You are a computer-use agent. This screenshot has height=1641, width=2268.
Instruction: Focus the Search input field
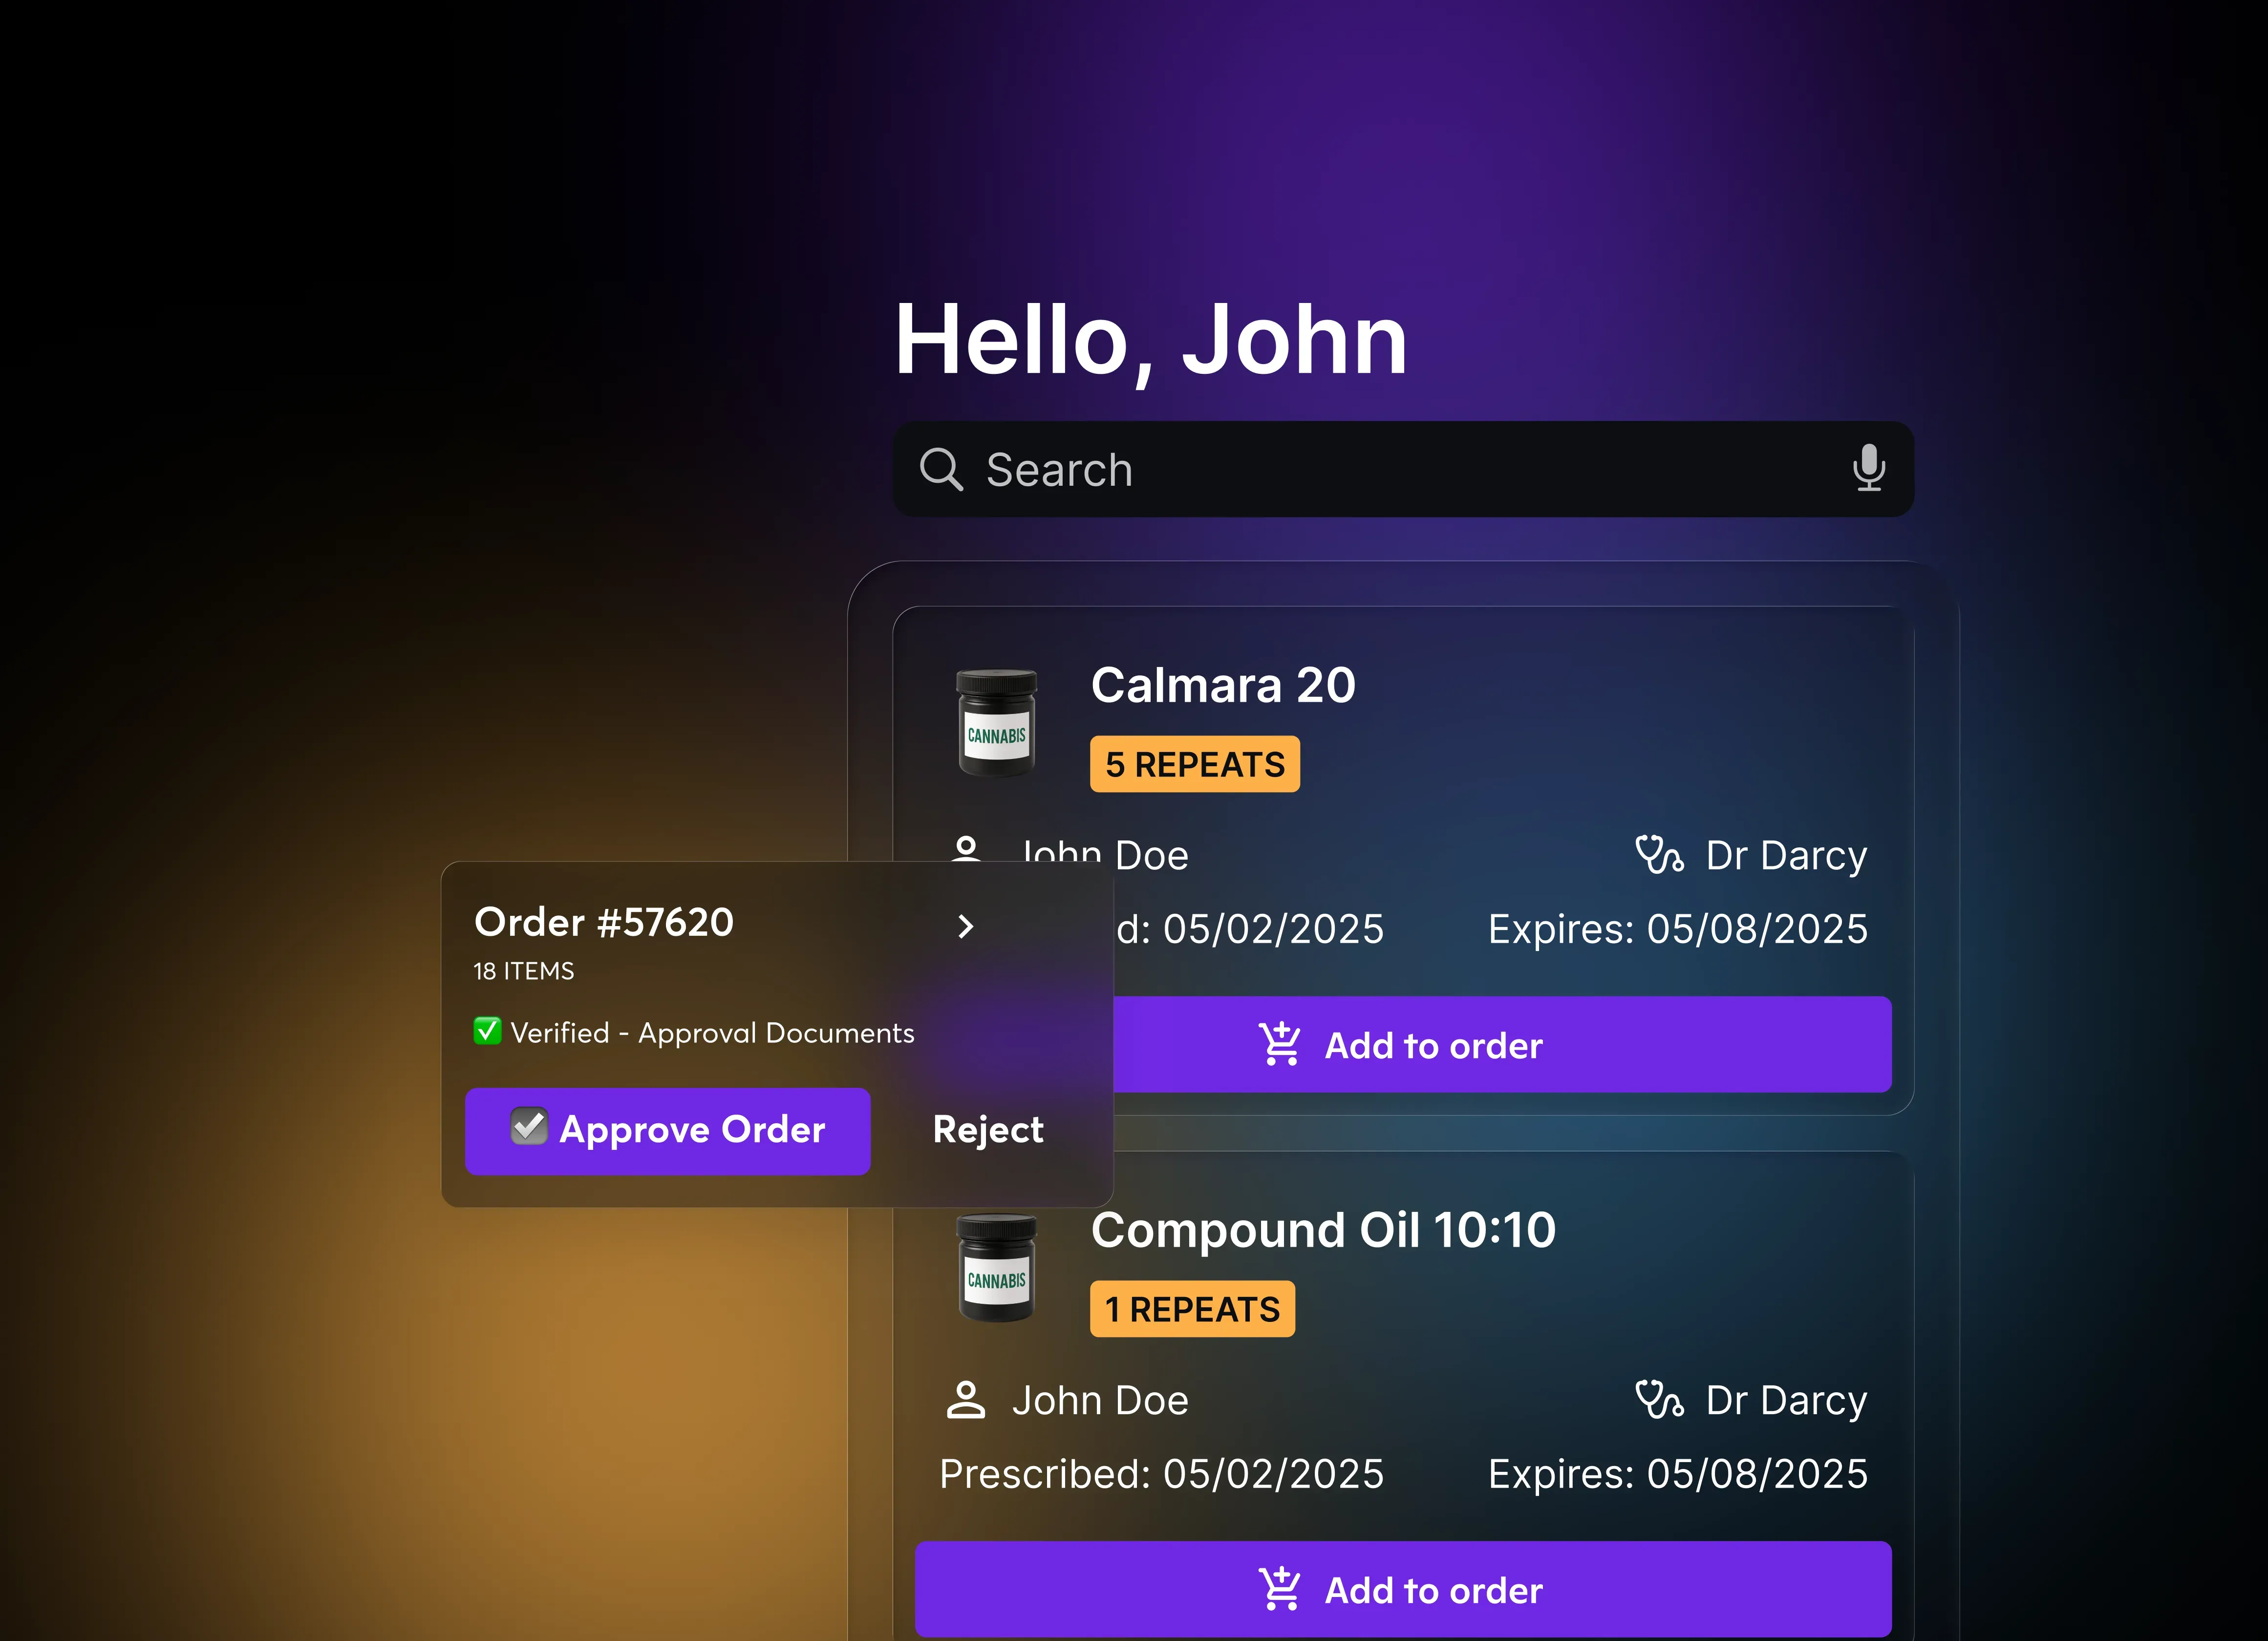[x=1400, y=469]
